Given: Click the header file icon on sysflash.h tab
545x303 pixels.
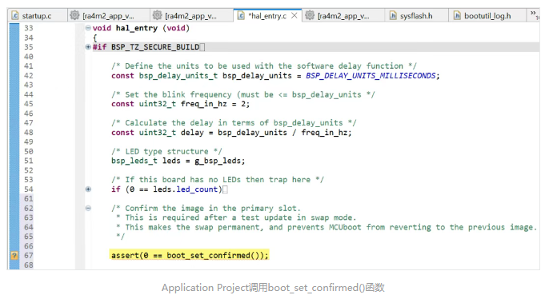Looking at the screenshot, I should tap(393, 16).
